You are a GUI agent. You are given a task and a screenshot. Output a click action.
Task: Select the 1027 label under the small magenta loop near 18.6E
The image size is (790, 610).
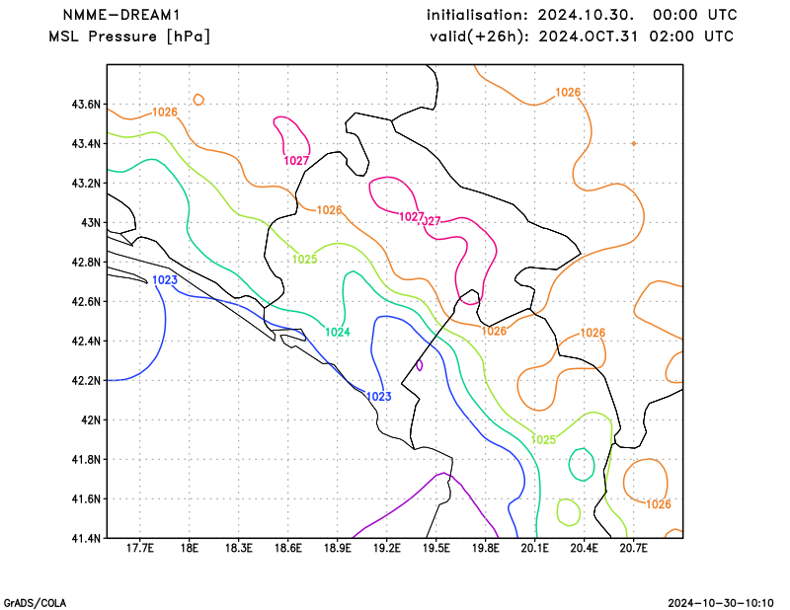[296, 161]
